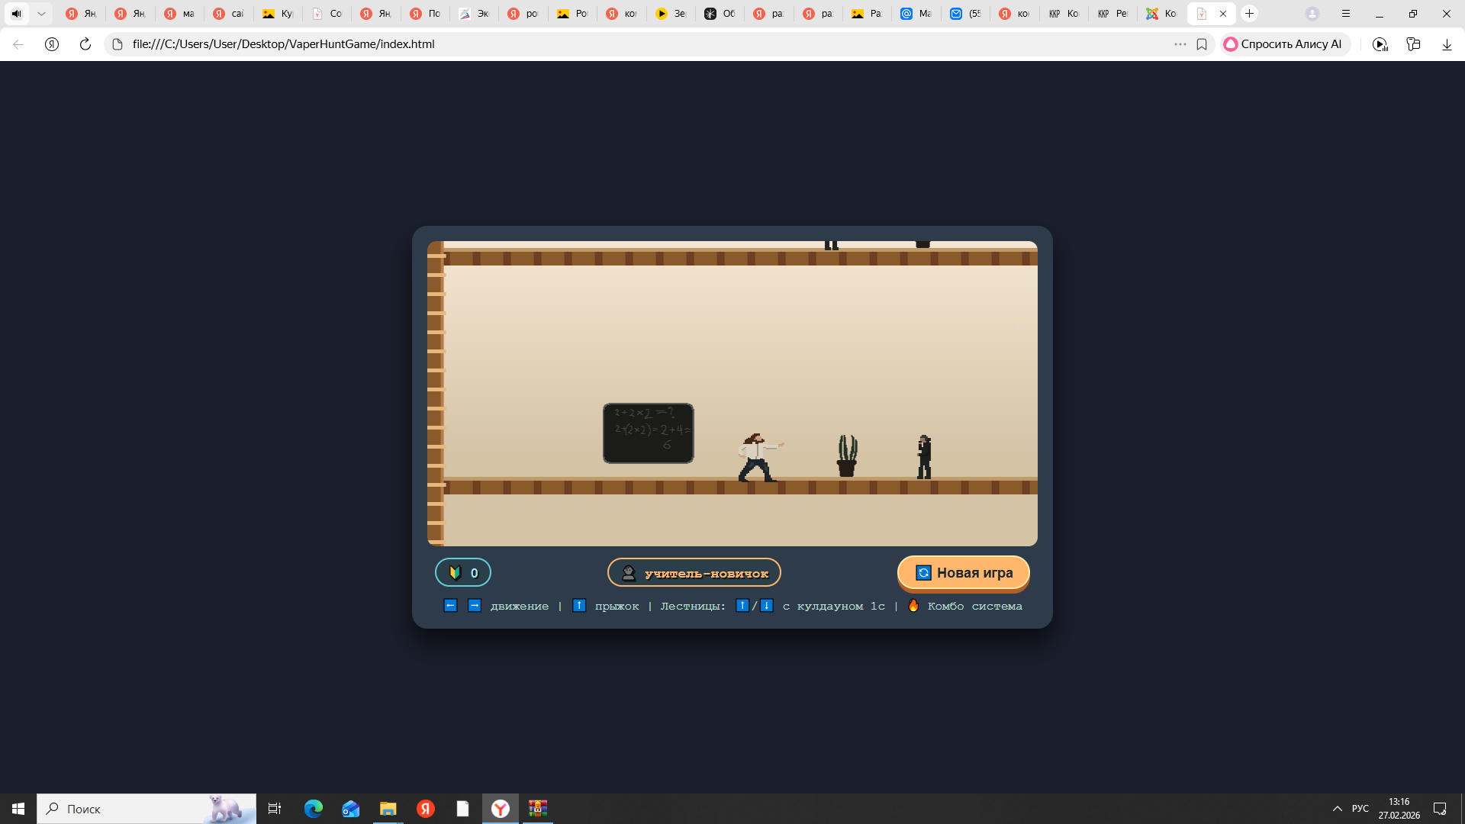Expand the tab list chevron
Viewport: 1465px width, 824px height.
coord(41,14)
